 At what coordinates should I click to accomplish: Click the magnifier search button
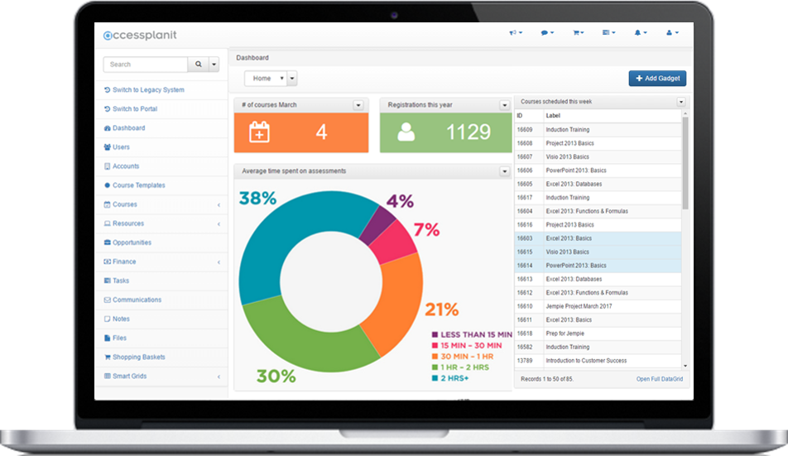[x=199, y=65]
